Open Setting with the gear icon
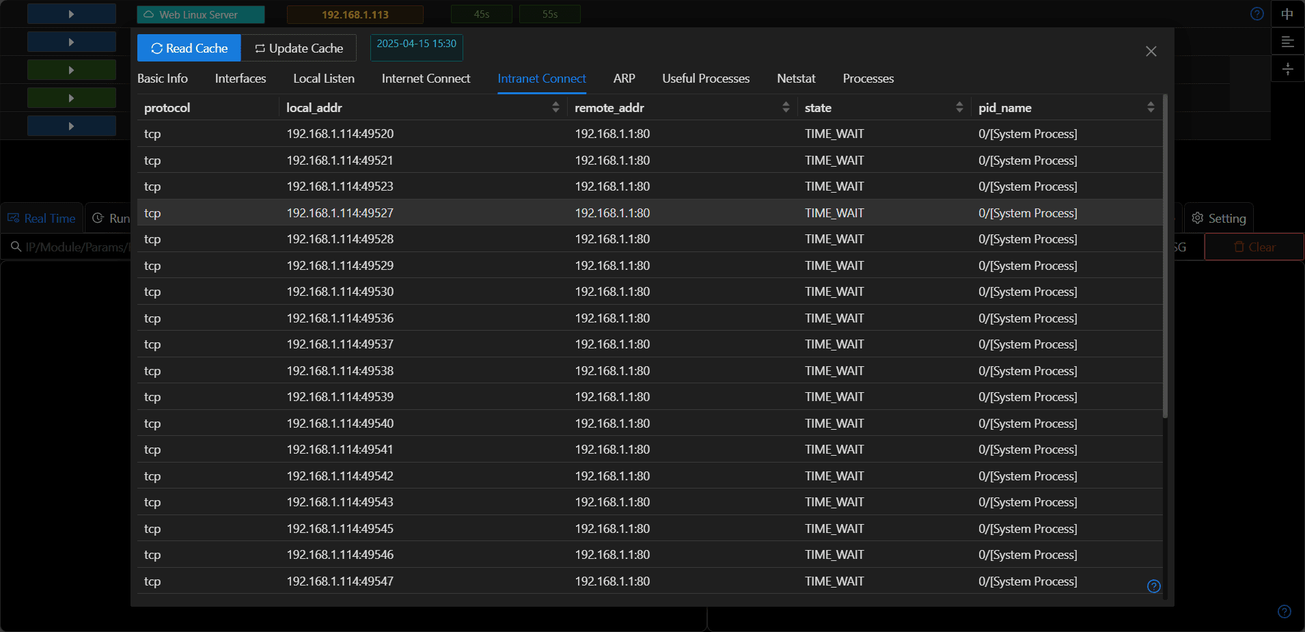This screenshot has height=632, width=1305. 1219,218
